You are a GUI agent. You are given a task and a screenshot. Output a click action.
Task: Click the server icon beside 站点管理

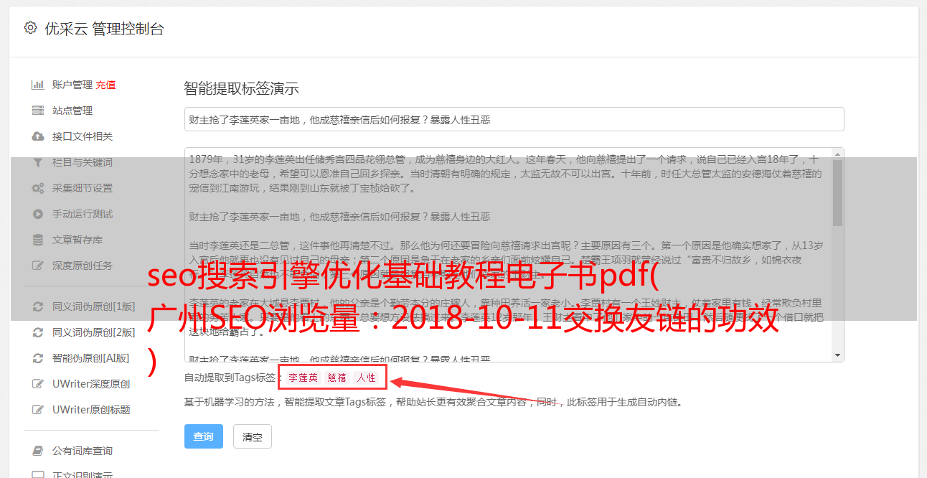[x=38, y=111]
